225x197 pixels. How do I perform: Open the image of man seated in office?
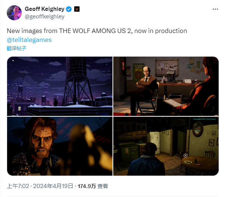point(166,86)
